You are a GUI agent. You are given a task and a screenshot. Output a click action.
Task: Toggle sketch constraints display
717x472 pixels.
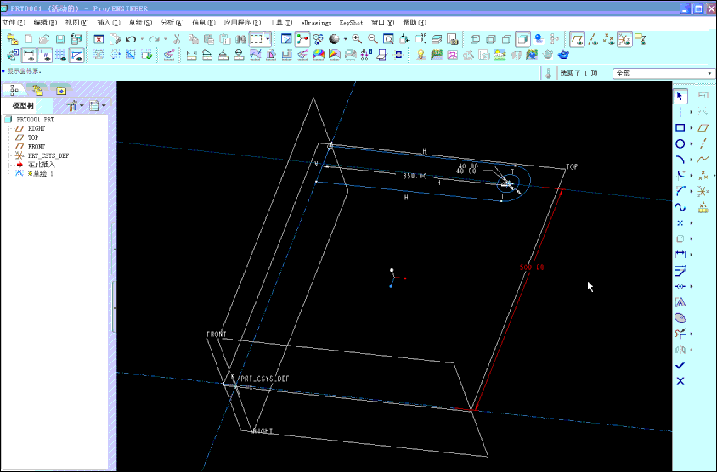45,55
